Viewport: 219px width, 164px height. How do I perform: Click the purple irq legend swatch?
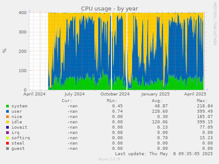click(x=7, y=133)
